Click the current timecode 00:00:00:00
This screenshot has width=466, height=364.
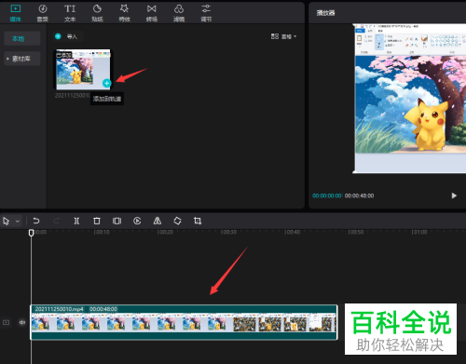(327, 195)
